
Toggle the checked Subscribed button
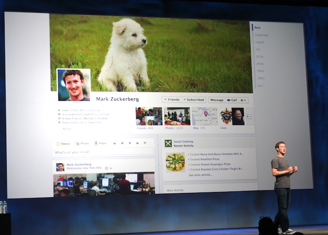[194, 100]
